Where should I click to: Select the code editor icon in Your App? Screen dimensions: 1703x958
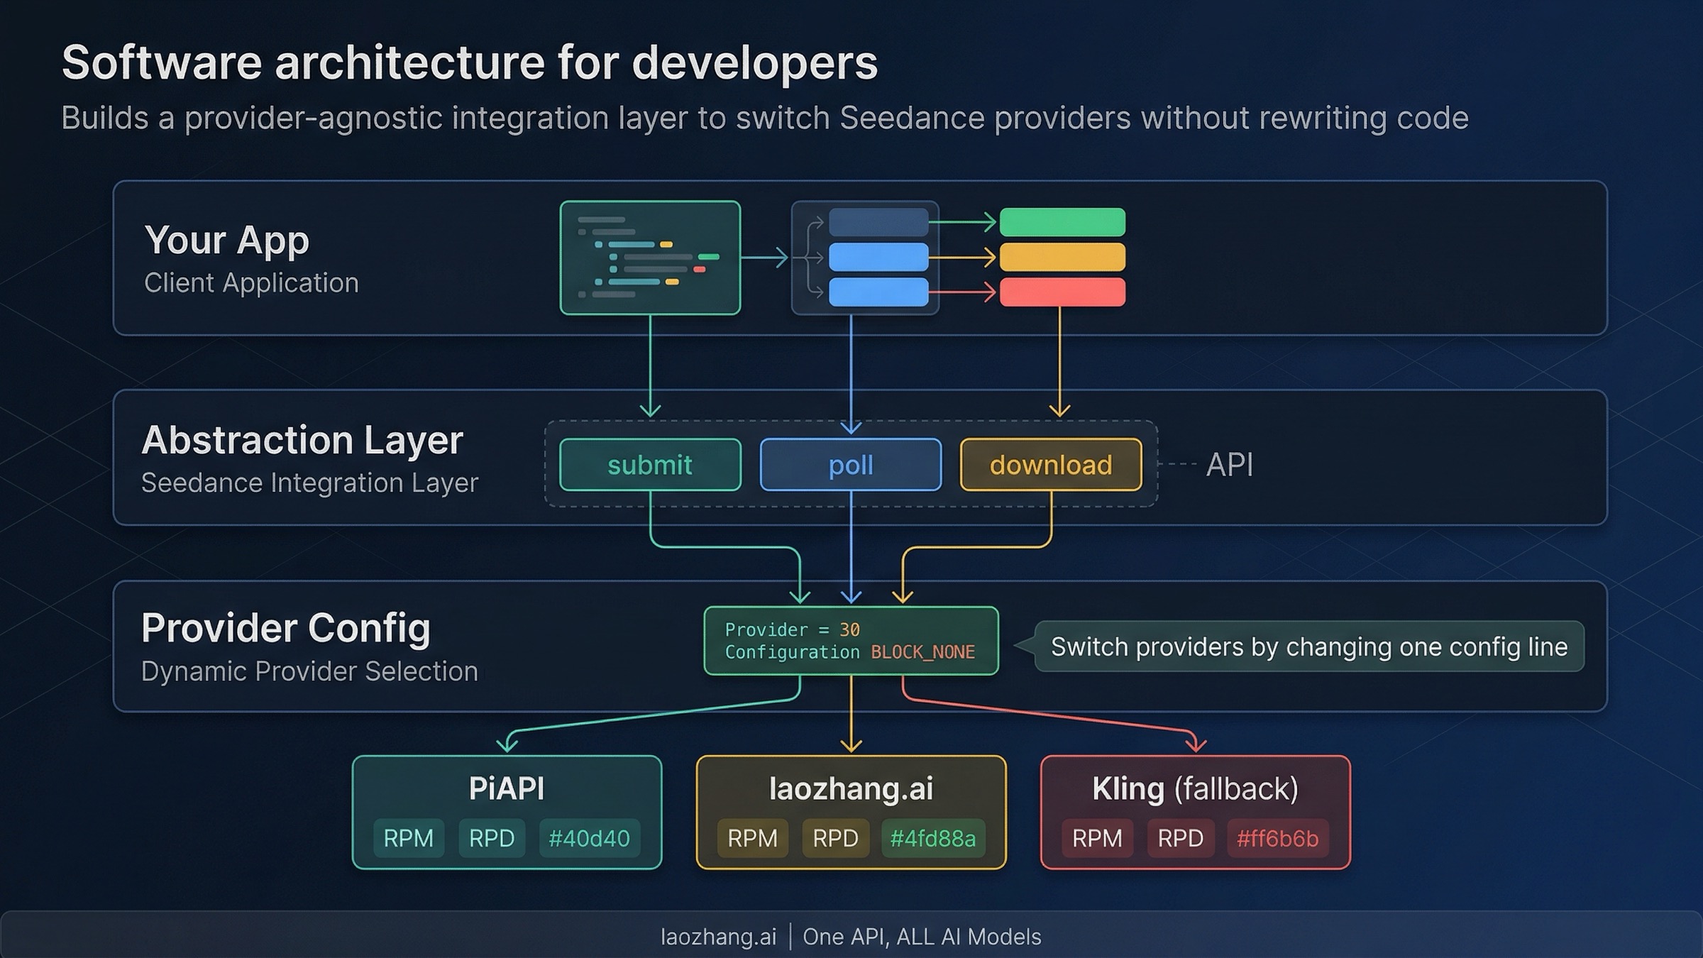[x=650, y=258]
